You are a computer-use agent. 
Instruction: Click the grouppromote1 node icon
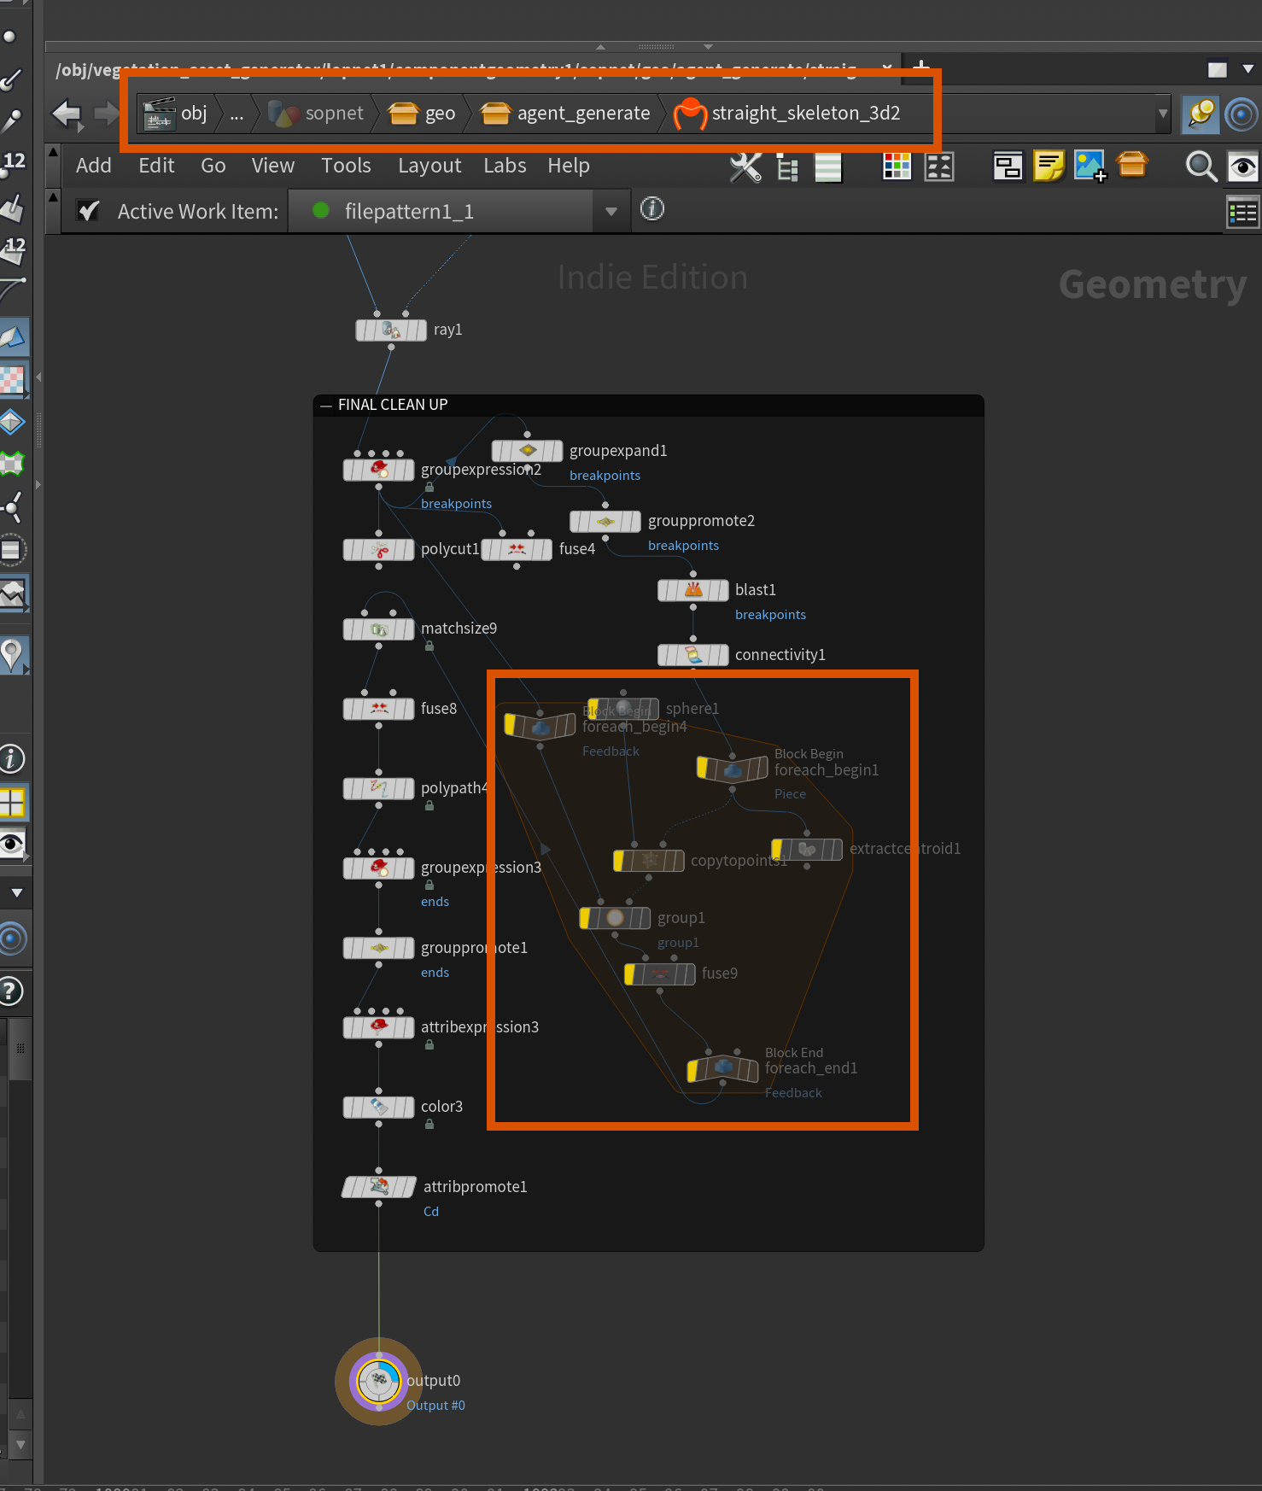point(379,948)
